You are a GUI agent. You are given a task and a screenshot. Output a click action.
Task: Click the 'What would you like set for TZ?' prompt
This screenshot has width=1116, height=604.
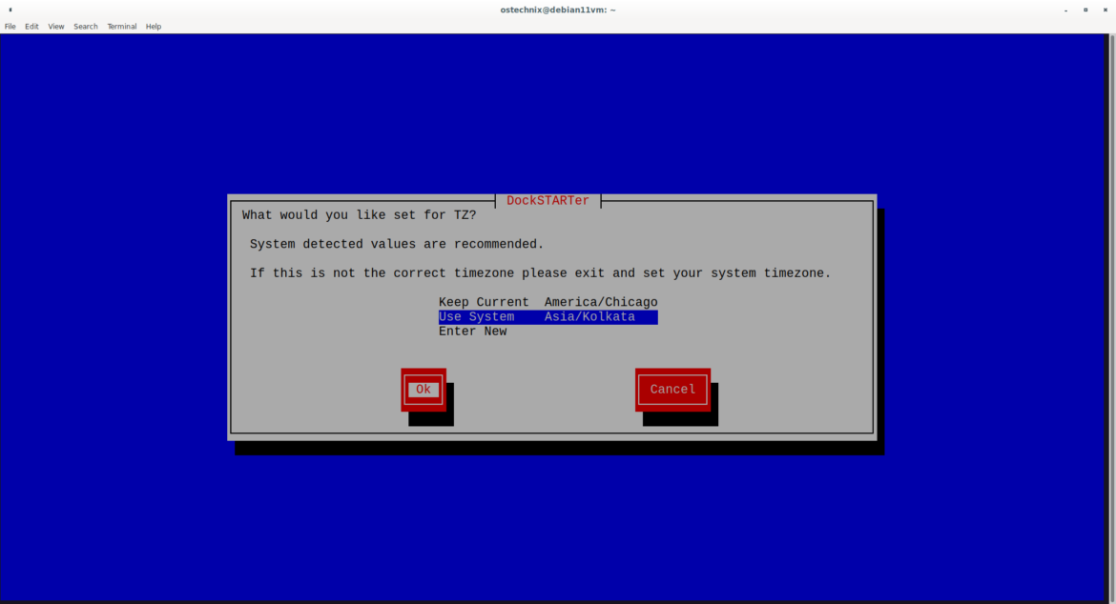click(360, 214)
